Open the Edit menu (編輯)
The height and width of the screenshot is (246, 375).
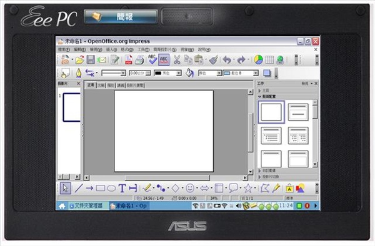80,50
